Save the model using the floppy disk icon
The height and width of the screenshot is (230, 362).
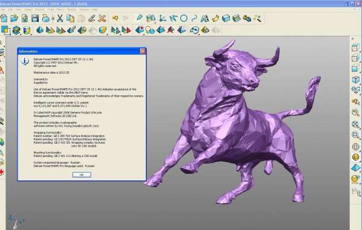[x=35, y=18]
